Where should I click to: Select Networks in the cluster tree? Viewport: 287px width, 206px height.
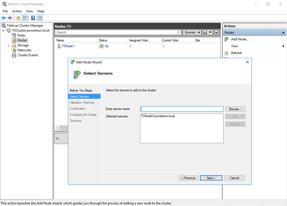click(x=25, y=50)
